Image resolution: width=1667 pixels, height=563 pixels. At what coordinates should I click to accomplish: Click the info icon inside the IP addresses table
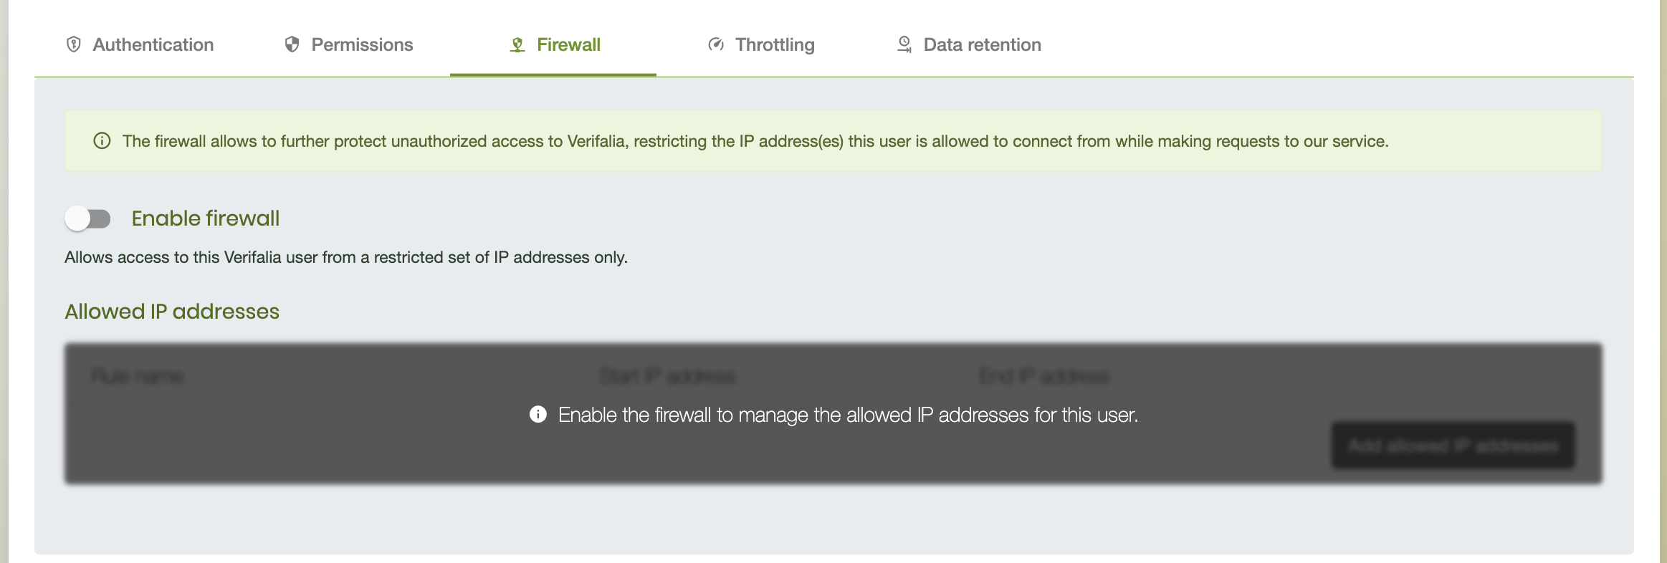(538, 414)
